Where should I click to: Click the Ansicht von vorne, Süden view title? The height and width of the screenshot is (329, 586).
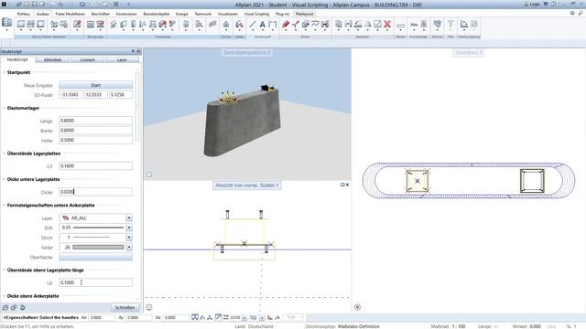(247, 186)
